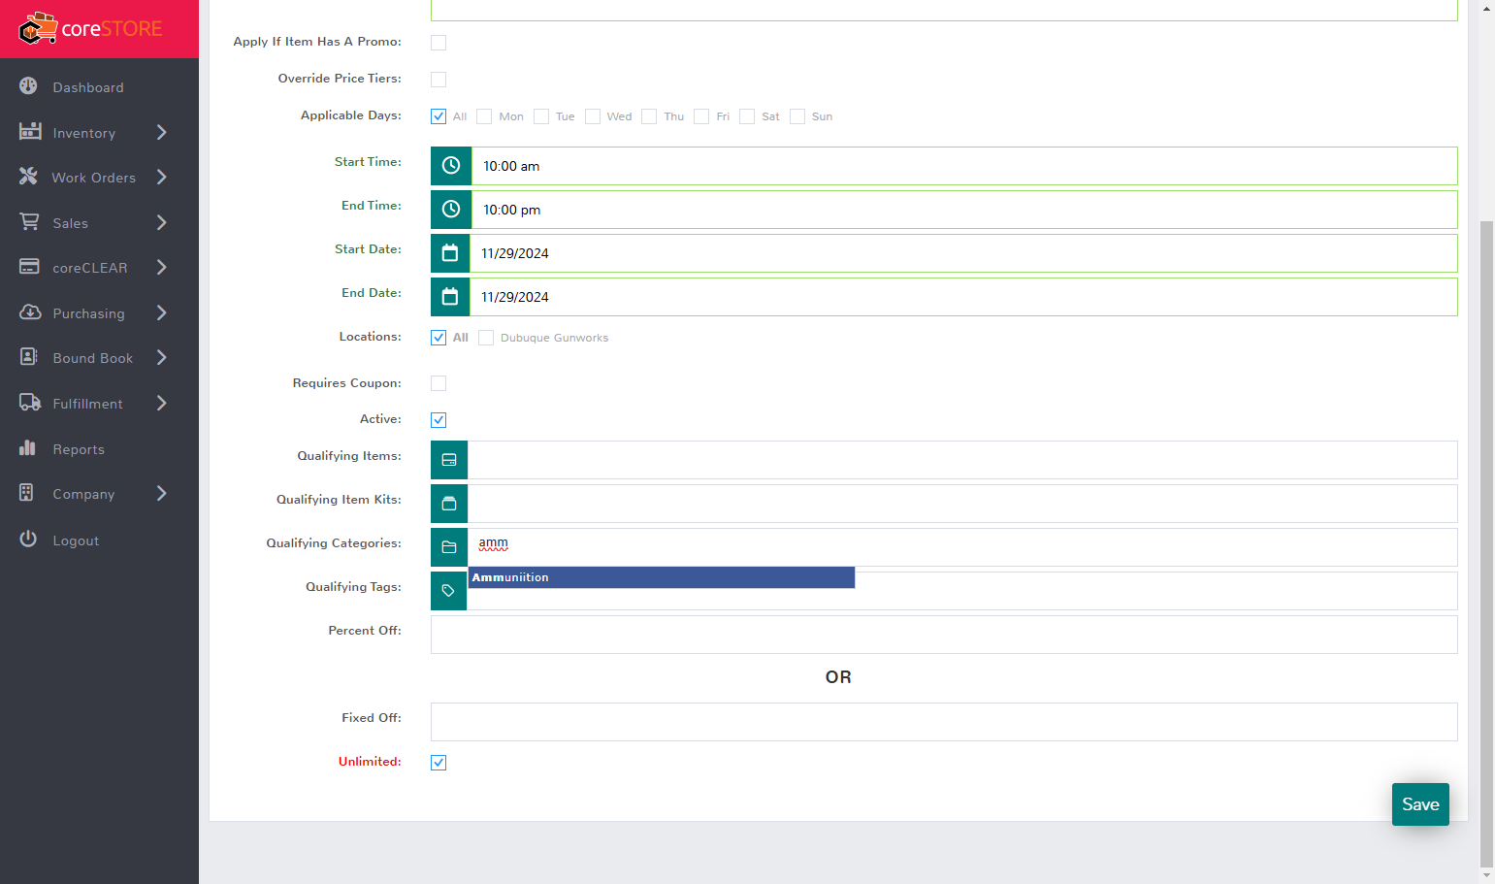Viewport: 1495px width, 884px height.
Task: Click the coreSTORE logo icon
Action: pyautogui.click(x=38, y=29)
